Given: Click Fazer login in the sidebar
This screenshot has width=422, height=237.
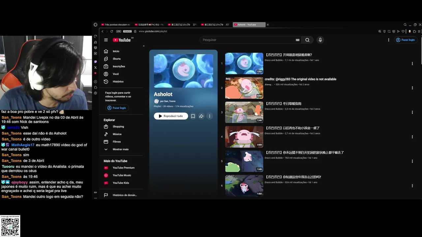Looking at the screenshot, I should [x=117, y=108].
